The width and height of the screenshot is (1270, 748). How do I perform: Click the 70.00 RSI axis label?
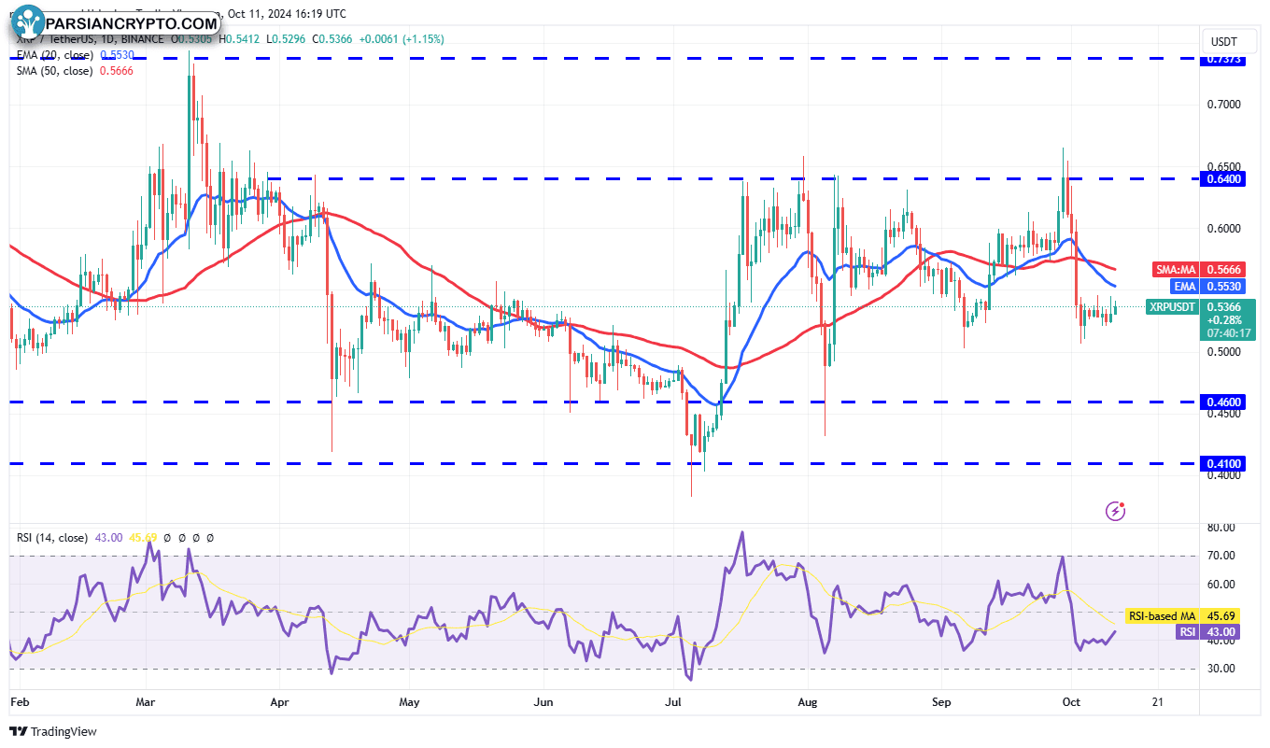click(1221, 556)
